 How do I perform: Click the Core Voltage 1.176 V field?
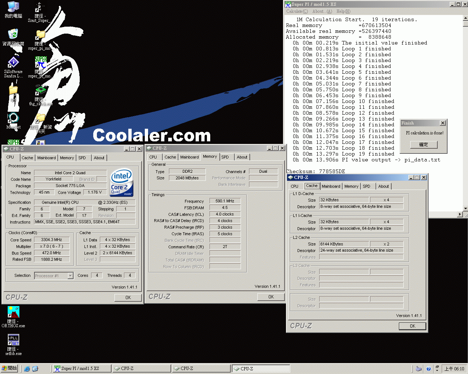tap(95, 192)
